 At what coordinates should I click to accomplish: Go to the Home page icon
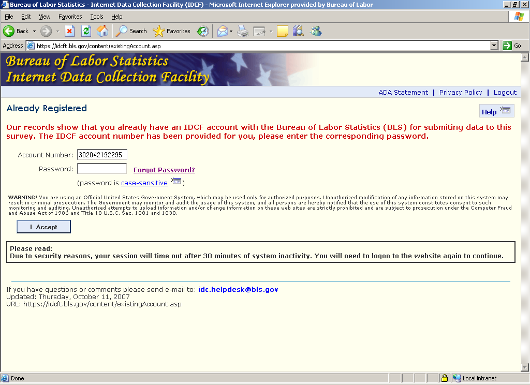coord(102,31)
